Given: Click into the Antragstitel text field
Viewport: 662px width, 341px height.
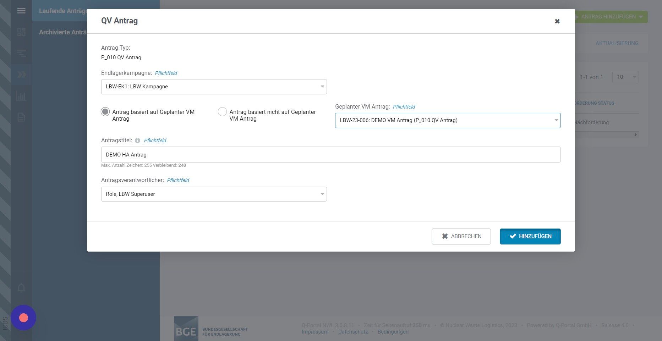Looking at the screenshot, I should pyautogui.click(x=331, y=155).
